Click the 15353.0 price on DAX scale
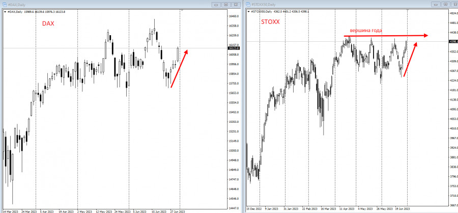The image size is (458, 213). pyautogui.click(x=234, y=122)
